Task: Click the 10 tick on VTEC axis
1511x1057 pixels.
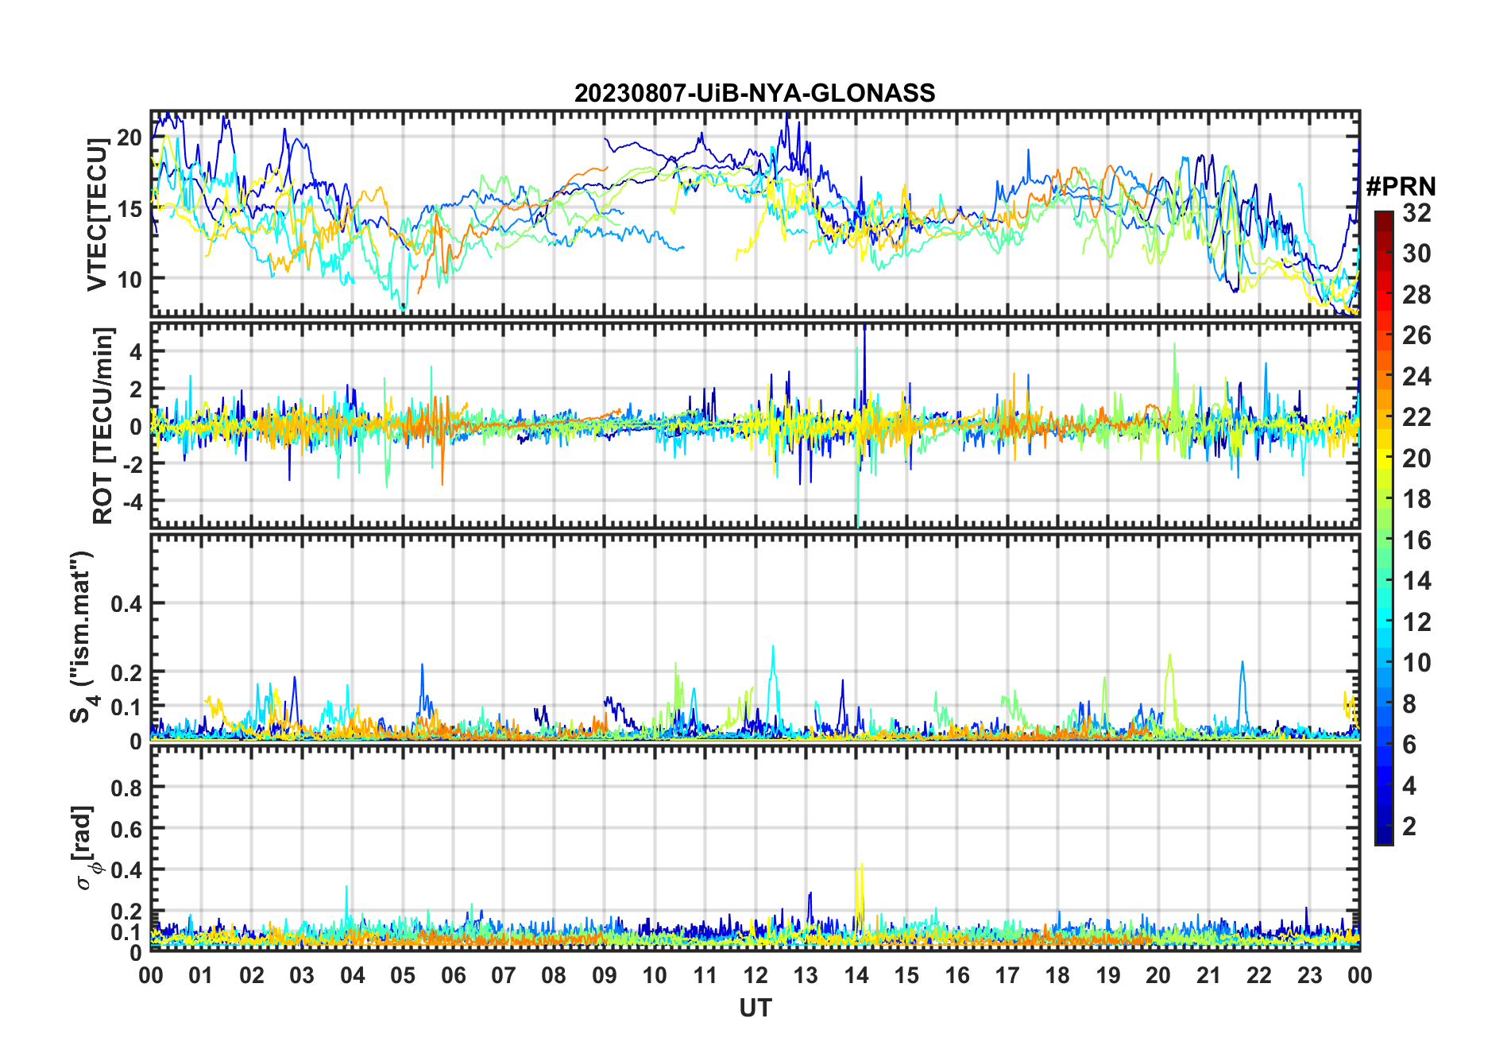Action: pyautogui.click(x=129, y=280)
